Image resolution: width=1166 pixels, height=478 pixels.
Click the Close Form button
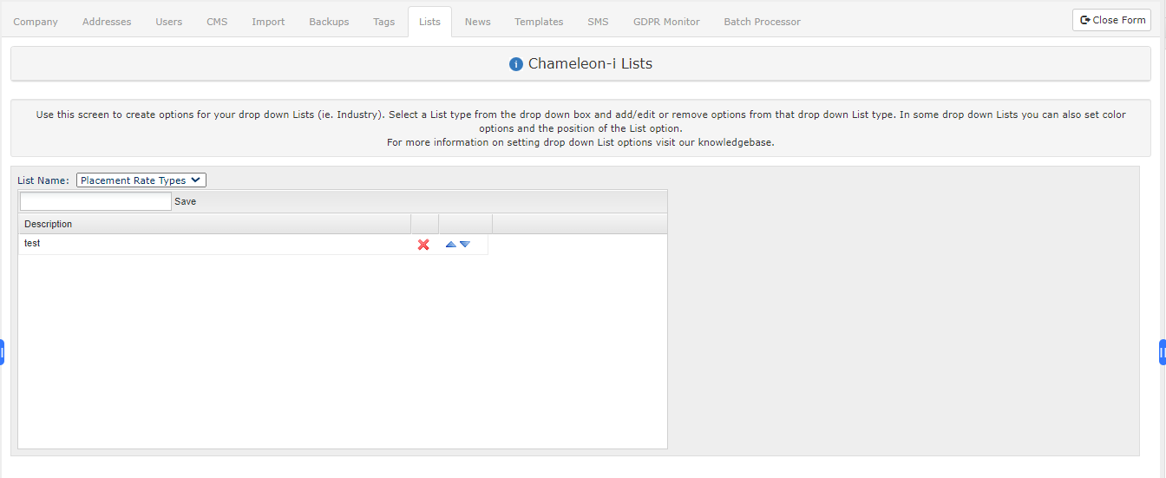[1111, 20]
